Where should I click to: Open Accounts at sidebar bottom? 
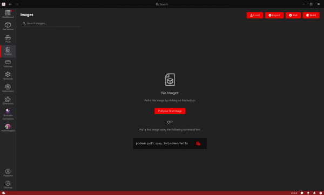(x=8, y=173)
